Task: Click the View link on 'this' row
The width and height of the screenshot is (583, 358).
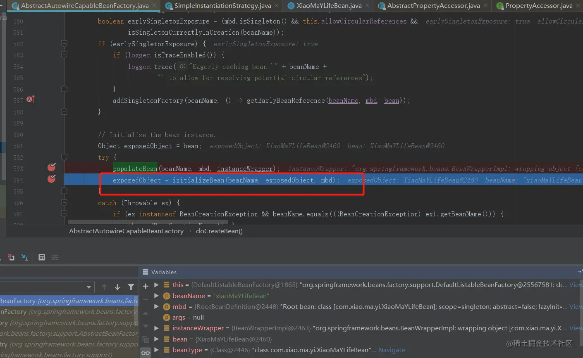Action: (576, 285)
